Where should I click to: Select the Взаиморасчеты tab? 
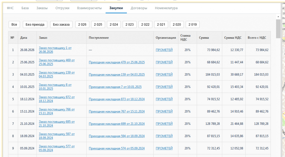coord(89,8)
